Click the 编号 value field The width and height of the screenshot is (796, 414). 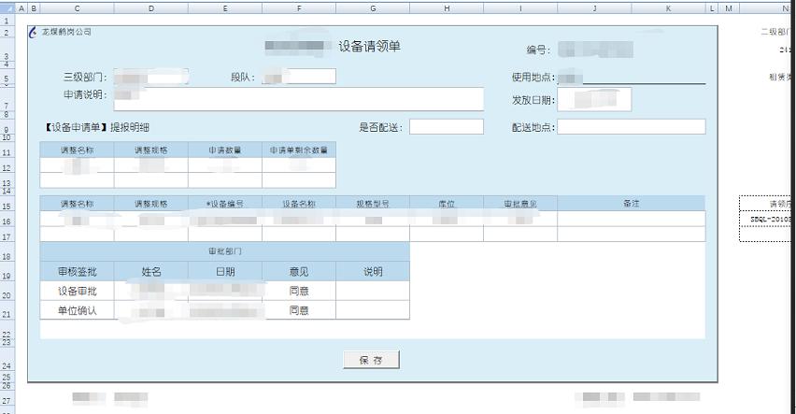pos(595,50)
